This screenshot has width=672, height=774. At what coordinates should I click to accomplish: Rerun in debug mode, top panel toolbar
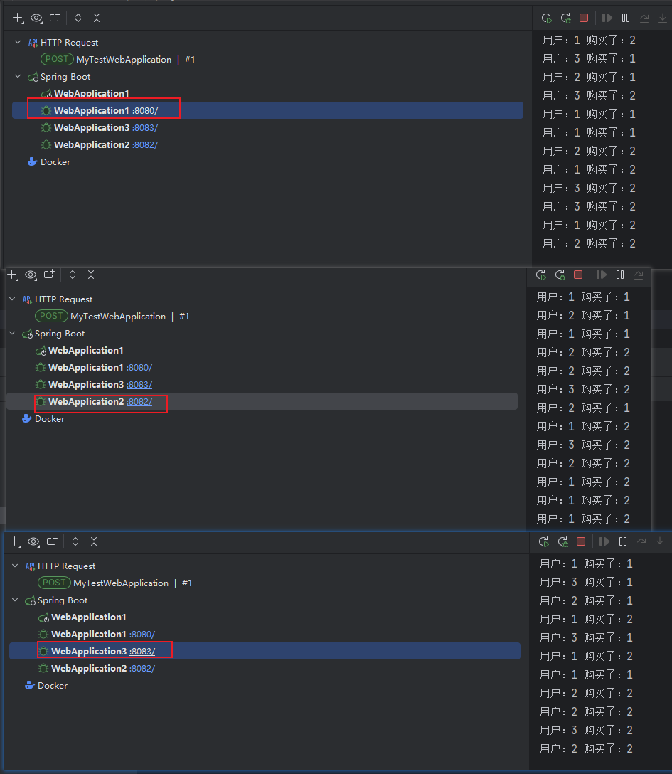(x=566, y=18)
